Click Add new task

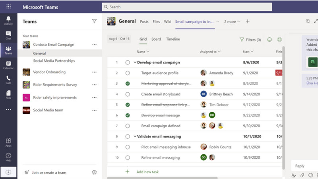pos(147,172)
